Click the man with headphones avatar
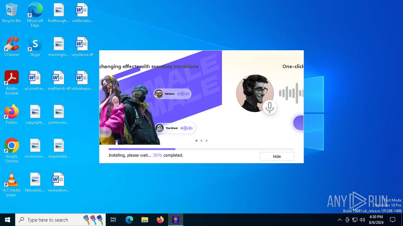403x226 pixels. pos(255,93)
